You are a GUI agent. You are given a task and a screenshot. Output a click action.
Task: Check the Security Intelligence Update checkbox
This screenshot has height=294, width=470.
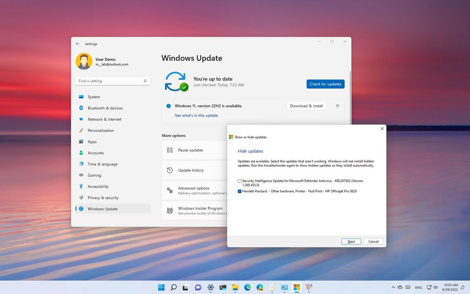coord(239,181)
